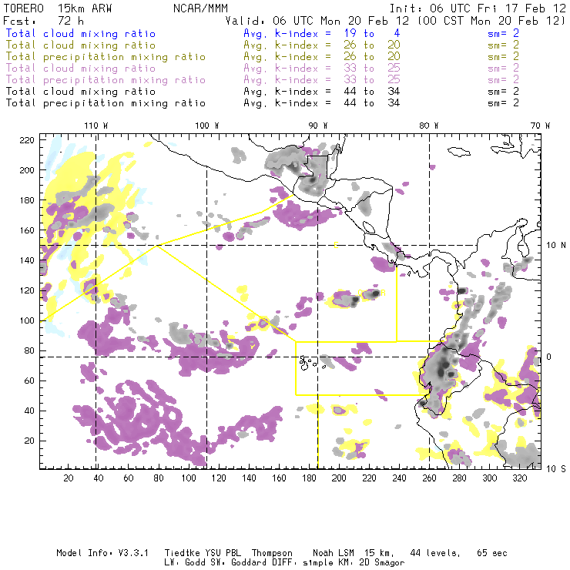Viewport: 570px width, 570px height.
Task: Click the blue 'sm= 2' value
Action: tap(503, 33)
